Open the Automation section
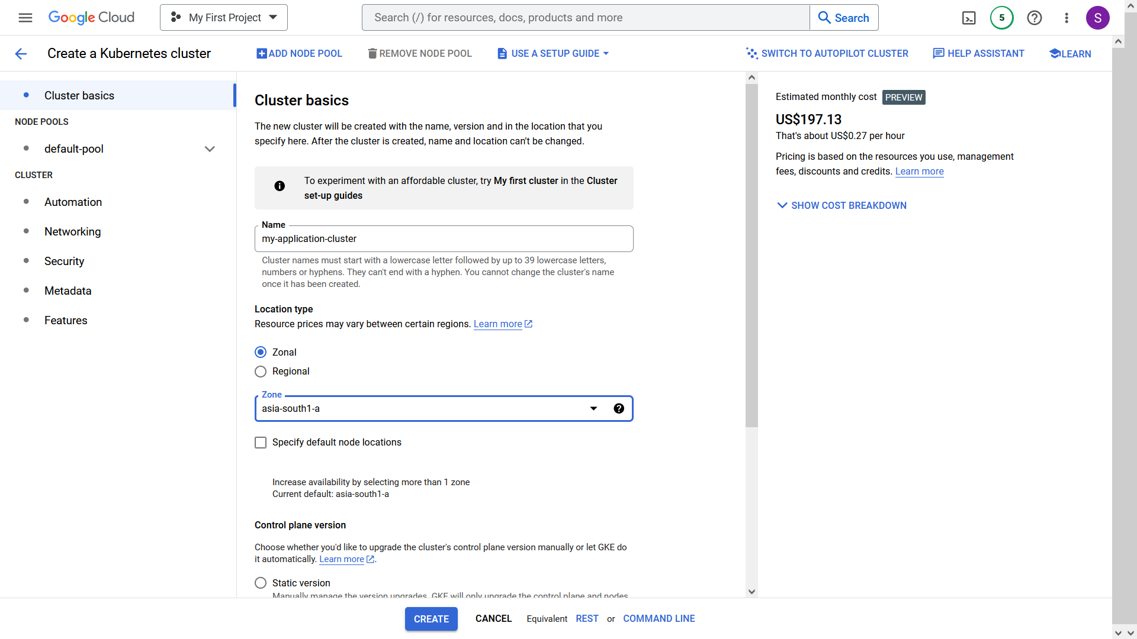The image size is (1137, 639). tap(73, 202)
